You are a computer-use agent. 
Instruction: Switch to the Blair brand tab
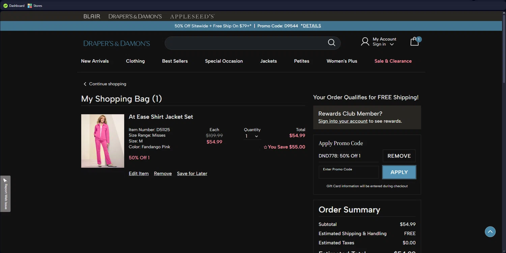(x=92, y=16)
